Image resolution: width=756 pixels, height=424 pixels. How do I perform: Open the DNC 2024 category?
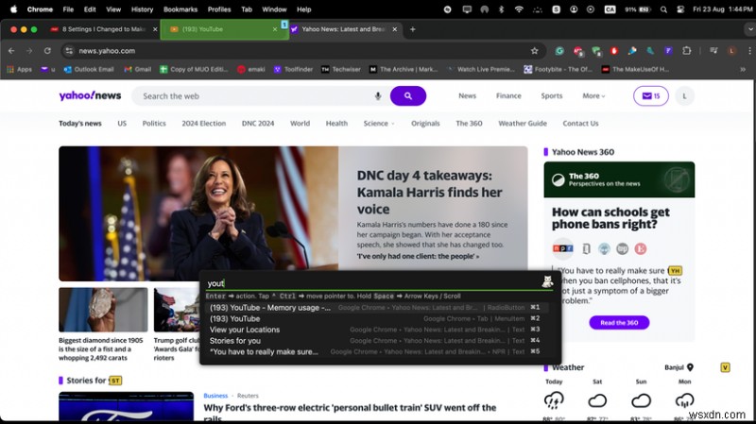[x=258, y=124]
